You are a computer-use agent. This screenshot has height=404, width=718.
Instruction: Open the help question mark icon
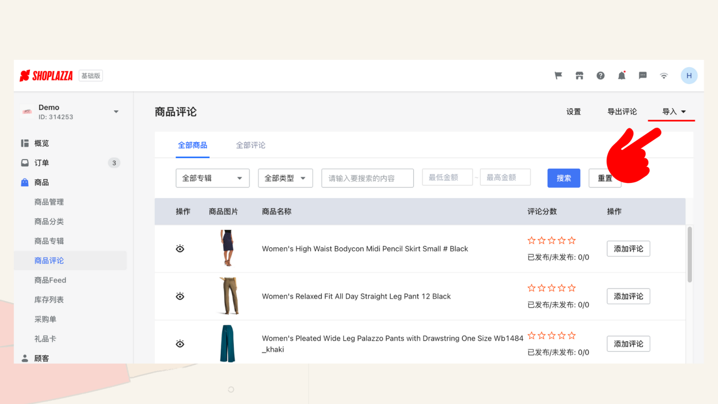601,76
